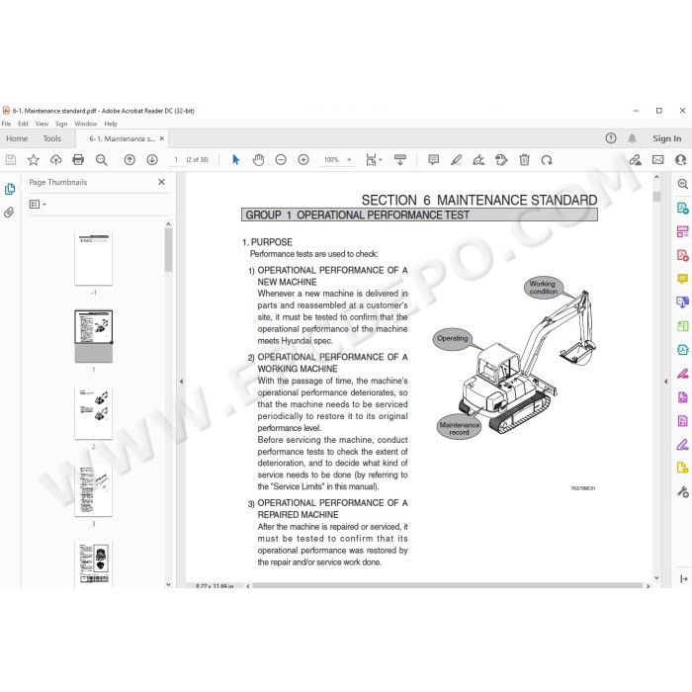
Task: Open the Window menu
Action: coord(86,124)
